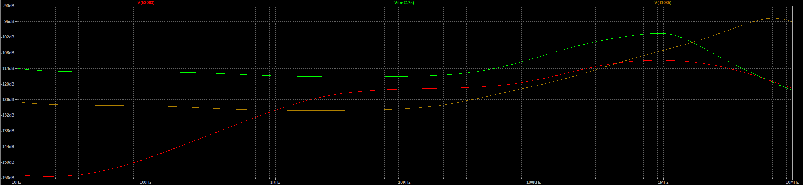
Task: Click the -108dB vertical axis label
Action: (x=8, y=53)
